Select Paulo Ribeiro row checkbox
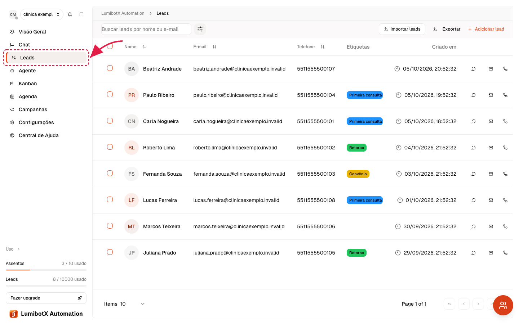519x324 pixels. pyautogui.click(x=110, y=94)
